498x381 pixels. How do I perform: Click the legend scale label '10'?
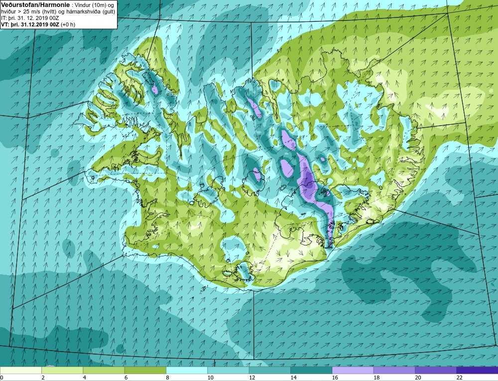(211, 378)
